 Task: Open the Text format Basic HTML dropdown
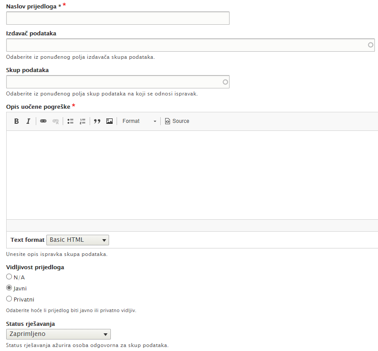click(x=77, y=240)
